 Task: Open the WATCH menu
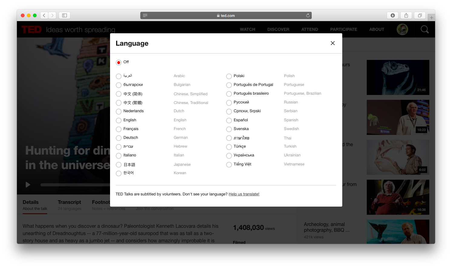click(248, 29)
